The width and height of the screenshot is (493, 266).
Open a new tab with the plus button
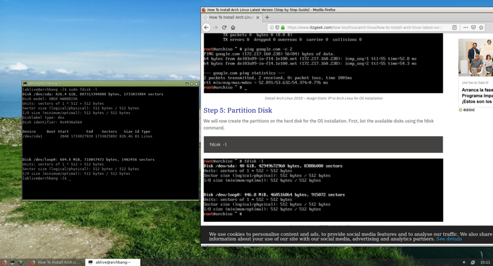coord(267,17)
